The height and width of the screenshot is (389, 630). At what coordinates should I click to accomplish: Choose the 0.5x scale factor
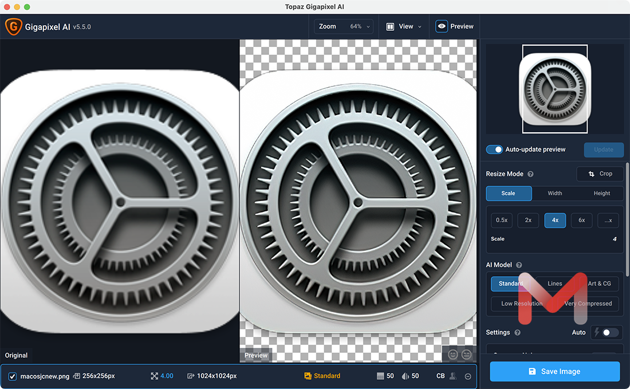click(502, 220)
